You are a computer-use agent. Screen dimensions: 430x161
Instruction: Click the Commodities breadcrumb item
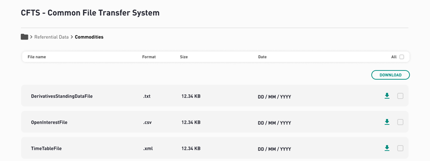89,37
